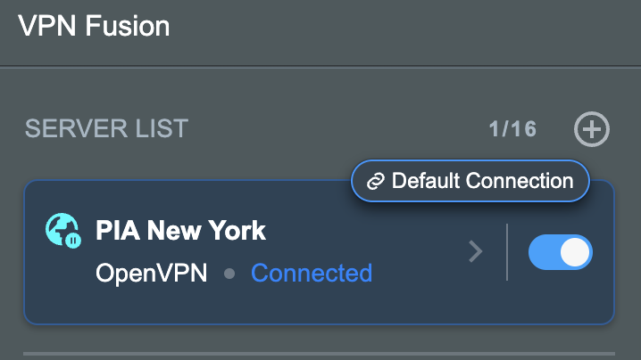The image size is (641, 360).
Task: Add a new VPN server with plus icon
Action: point(592,129)
